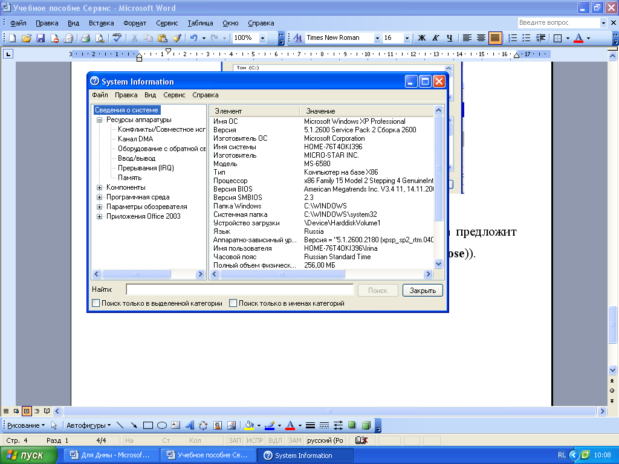Focus the Найти search field
This screenshot has height=464, width=619.
[x=239, y=289]
